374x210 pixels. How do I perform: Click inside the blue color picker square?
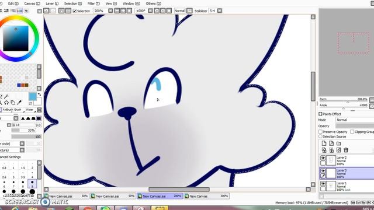coord(16,38)
